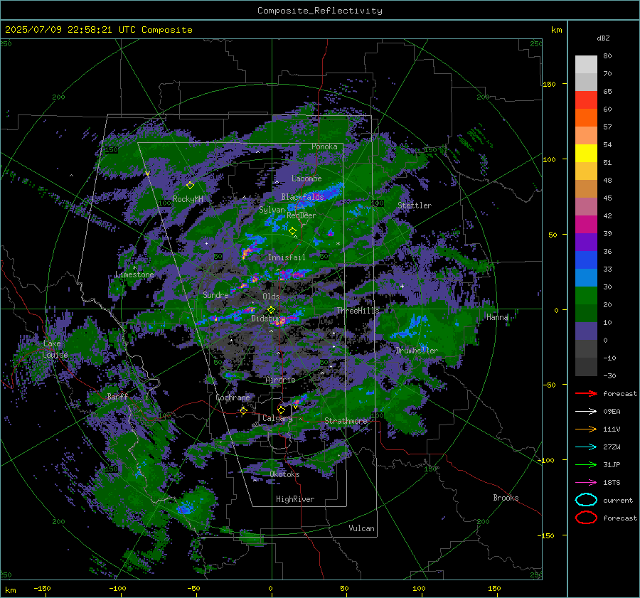Viewport: 640px width, 598px height.
Task: Click the Drumheller label
Action: (x=416, y=351)
